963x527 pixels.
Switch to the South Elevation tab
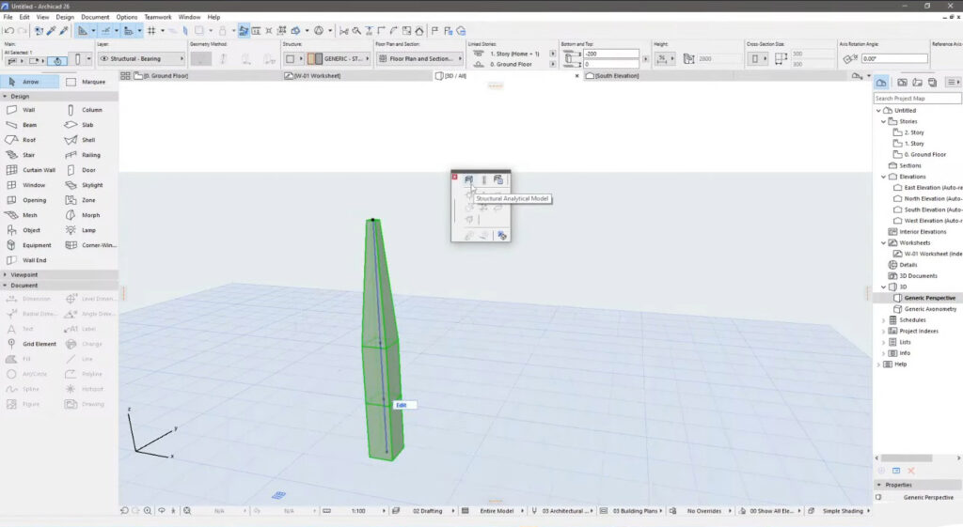pyautogui.click(x=613, y=76)
